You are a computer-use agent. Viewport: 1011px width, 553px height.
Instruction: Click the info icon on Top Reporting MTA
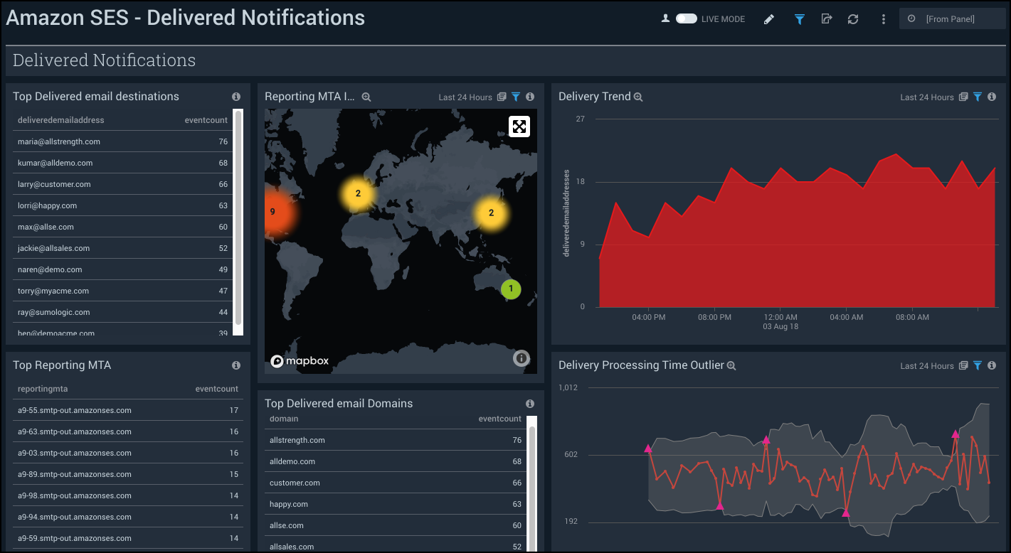(x=236, y=365)
